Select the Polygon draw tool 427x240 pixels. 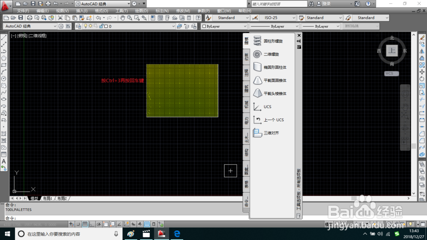tap(4, 58)
